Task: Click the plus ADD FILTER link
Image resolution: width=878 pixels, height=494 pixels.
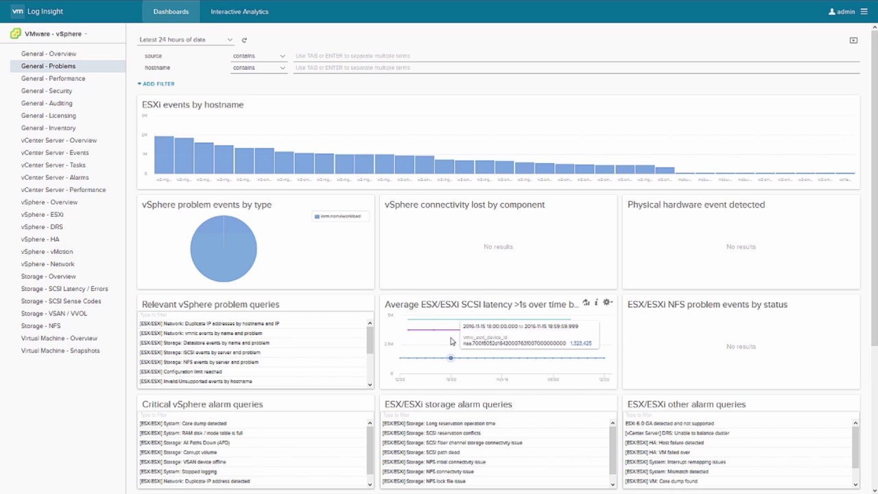Action: [156, 84]
